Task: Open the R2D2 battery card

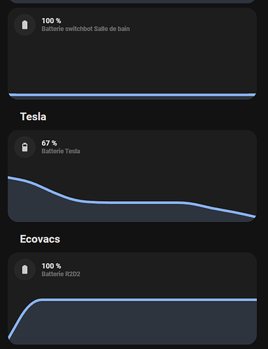Action: pos(132,299)
